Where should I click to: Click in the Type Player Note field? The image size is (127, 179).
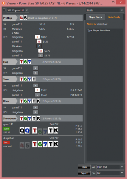(x=105, y=95)
